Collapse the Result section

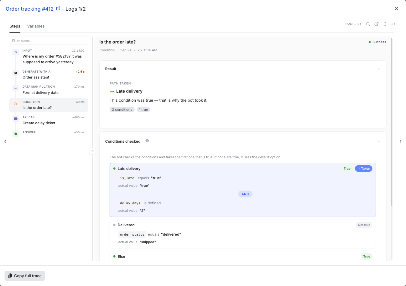[379, 69]
